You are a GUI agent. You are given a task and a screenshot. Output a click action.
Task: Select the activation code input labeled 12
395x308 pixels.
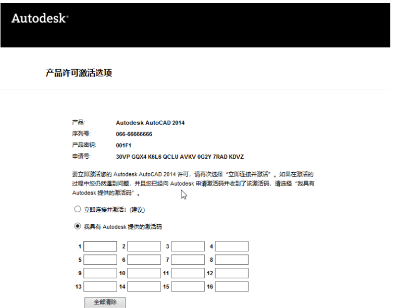231,273
